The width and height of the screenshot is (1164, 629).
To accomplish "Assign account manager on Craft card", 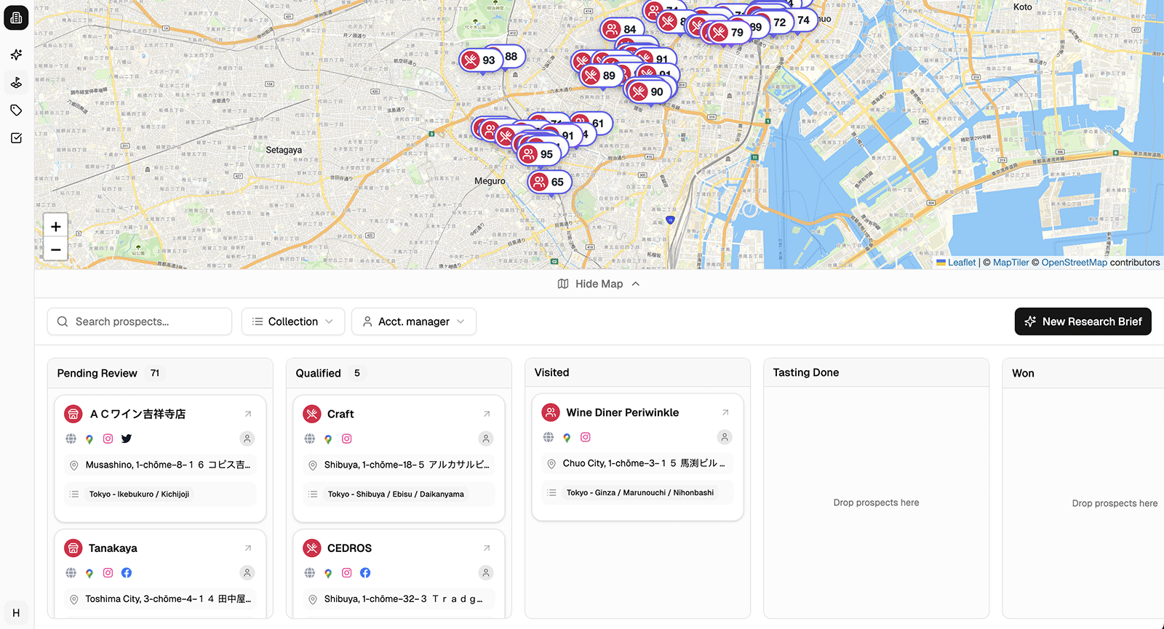I will [x=486, y=438].
